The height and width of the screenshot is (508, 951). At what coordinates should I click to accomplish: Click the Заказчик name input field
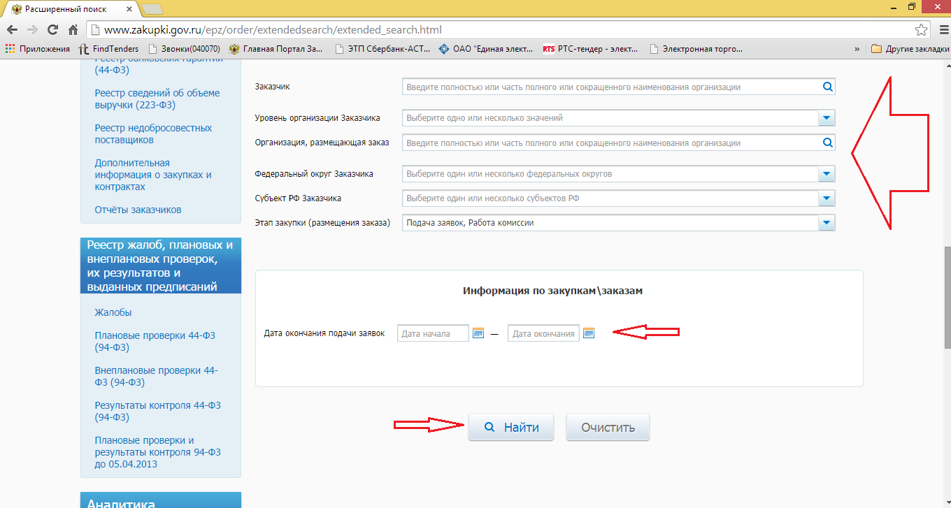610,87
